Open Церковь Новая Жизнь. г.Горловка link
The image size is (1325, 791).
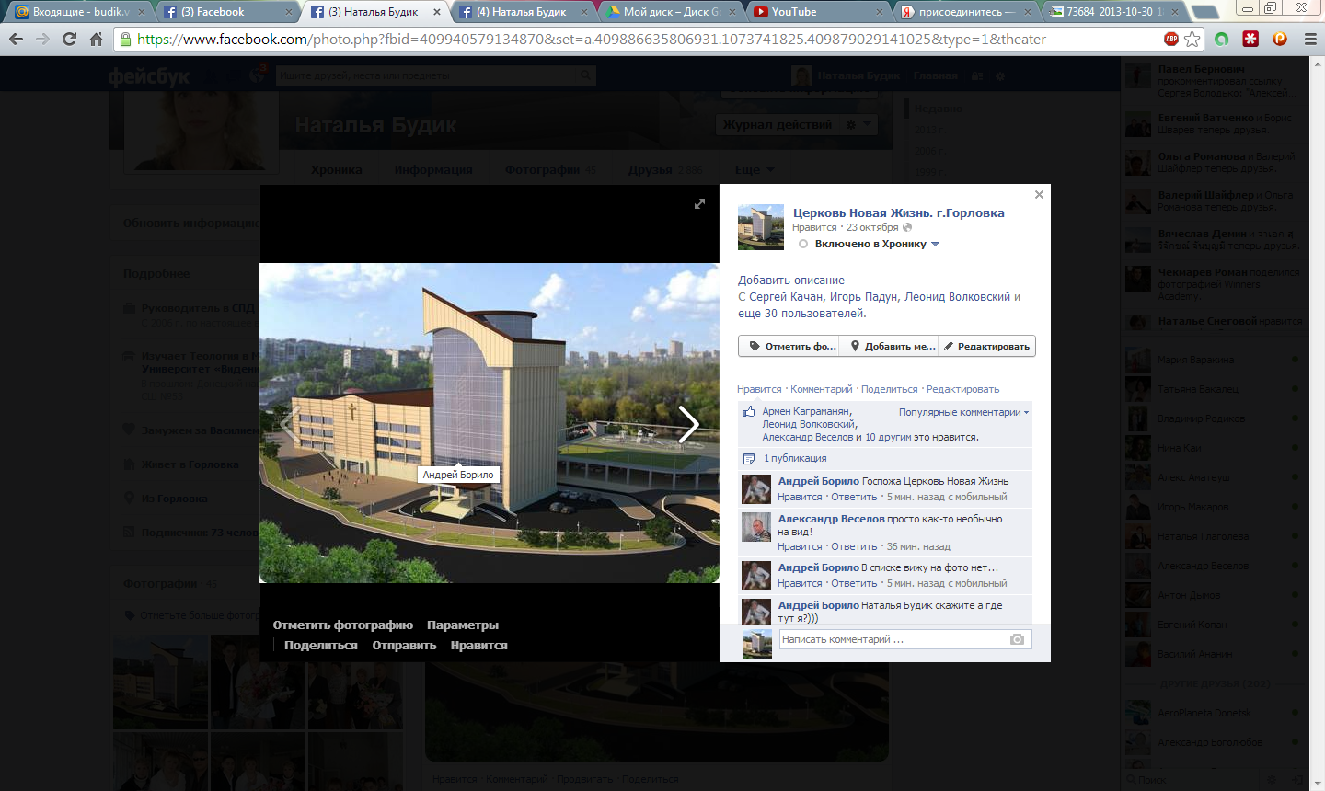(x=899, y=212)
